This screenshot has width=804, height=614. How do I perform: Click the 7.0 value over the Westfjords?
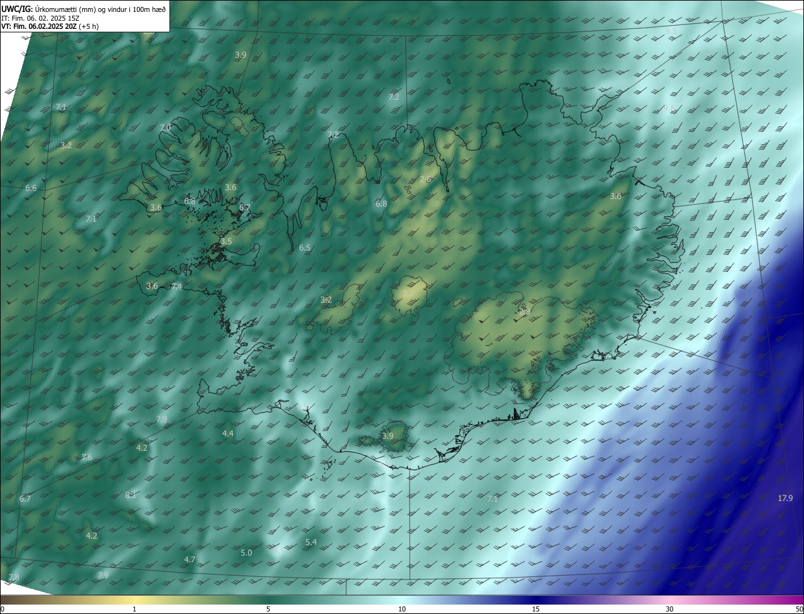pos(165,127)
